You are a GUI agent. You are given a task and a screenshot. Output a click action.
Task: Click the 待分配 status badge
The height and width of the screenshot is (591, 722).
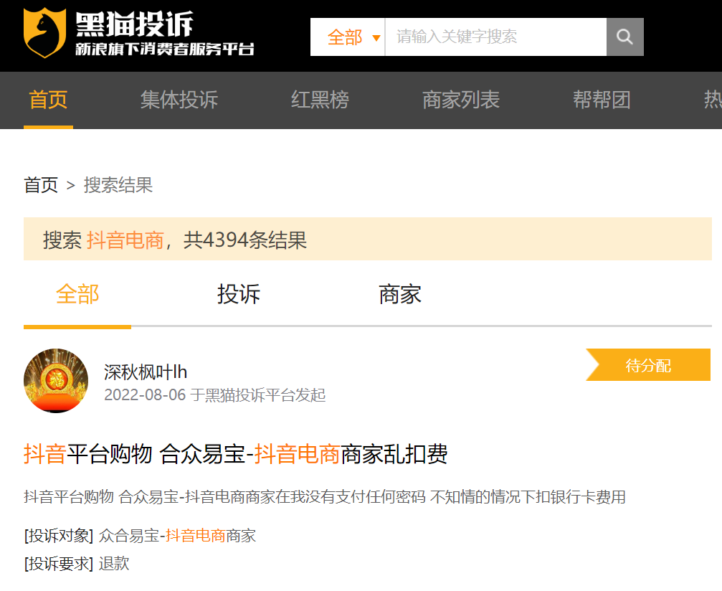click(x=648, y=365)
